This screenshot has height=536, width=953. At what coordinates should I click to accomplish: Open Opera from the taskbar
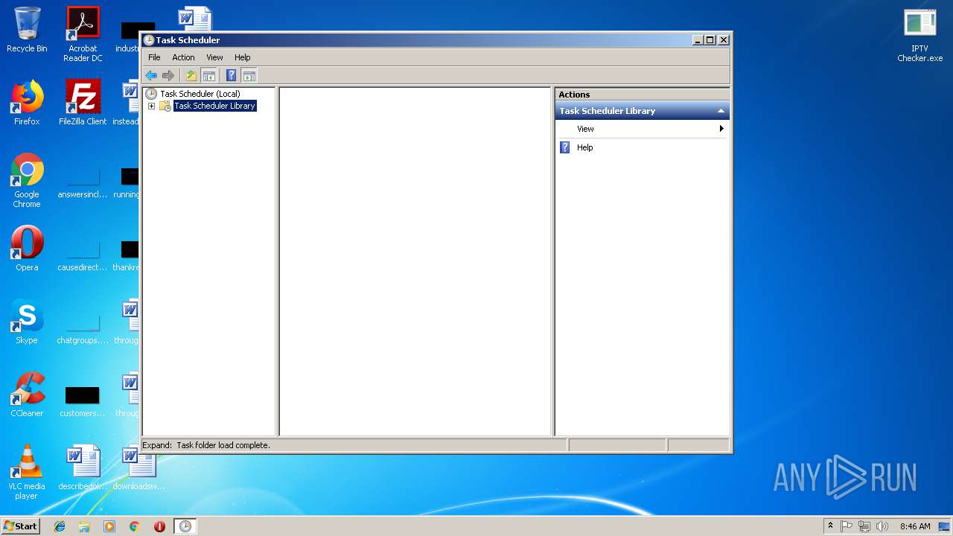point(159,526)
